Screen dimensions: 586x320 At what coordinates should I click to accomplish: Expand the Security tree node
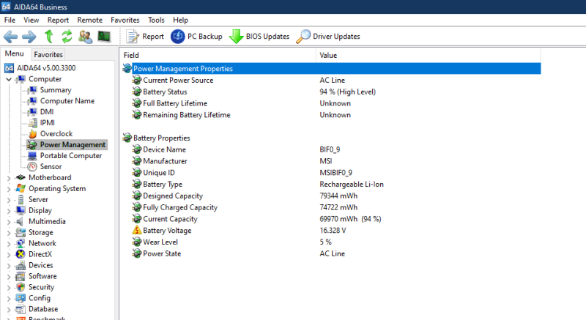[x=9, y=288]
